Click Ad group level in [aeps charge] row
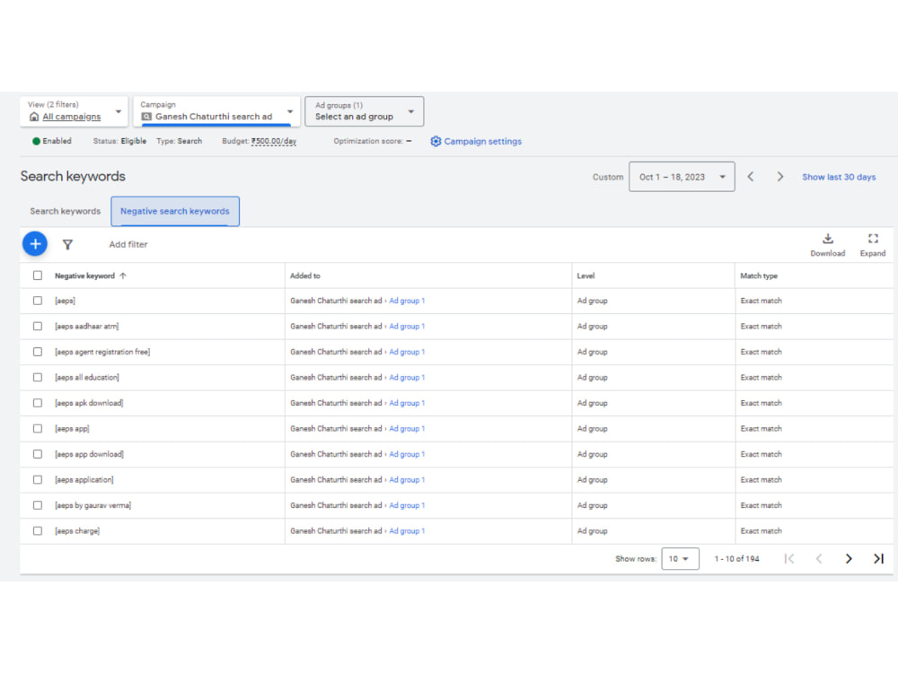 pyautogui.click(x=592, y=531)
